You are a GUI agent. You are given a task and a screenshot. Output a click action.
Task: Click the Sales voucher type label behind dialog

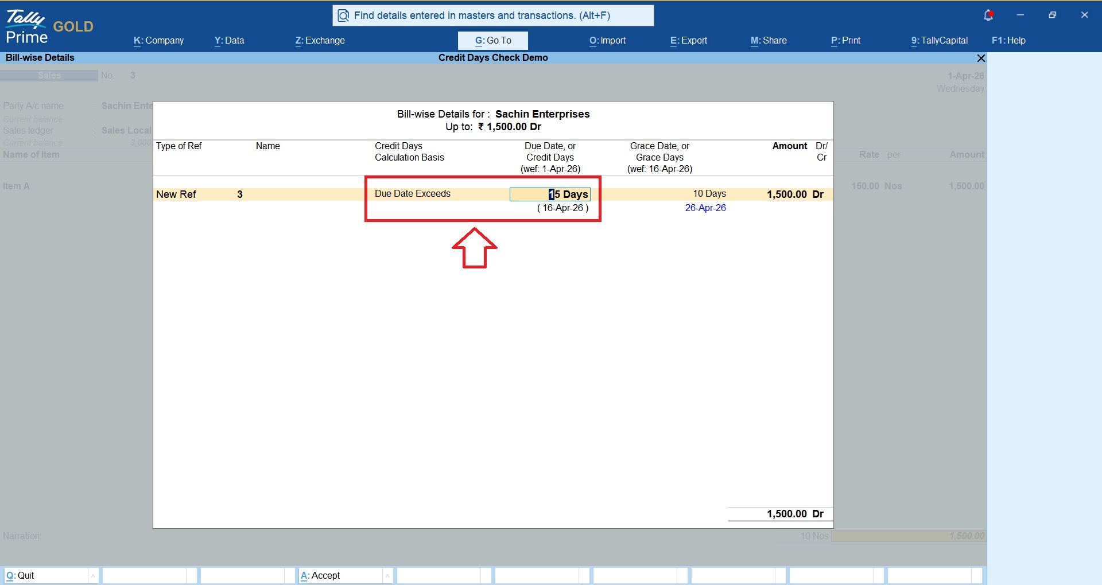49,76
